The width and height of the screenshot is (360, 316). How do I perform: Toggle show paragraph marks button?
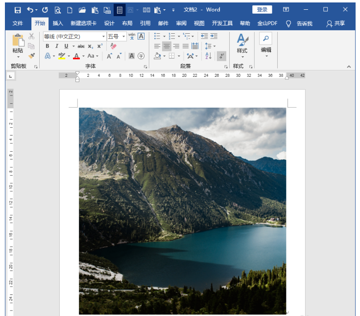coord(221,56)
